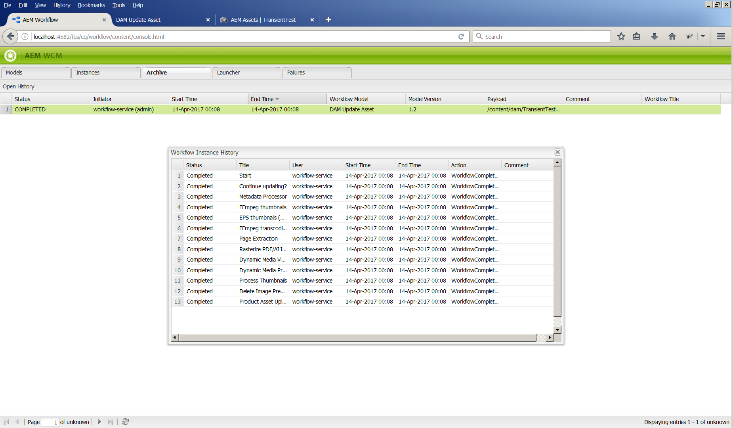Viewport: 733px width, 428px height.
Task: Open the Help menu
Action: click(138, 5)
